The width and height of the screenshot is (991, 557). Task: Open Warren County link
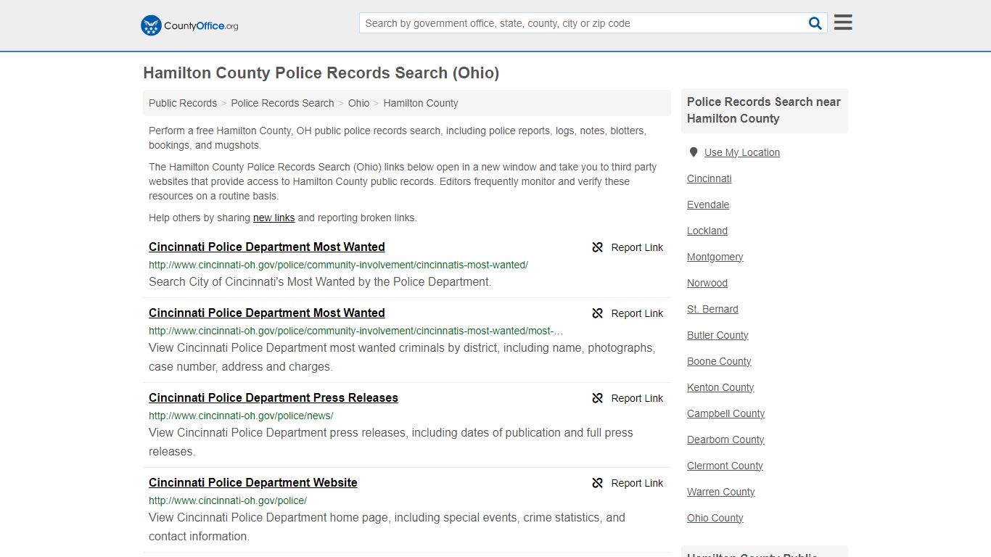coord(721,492)
